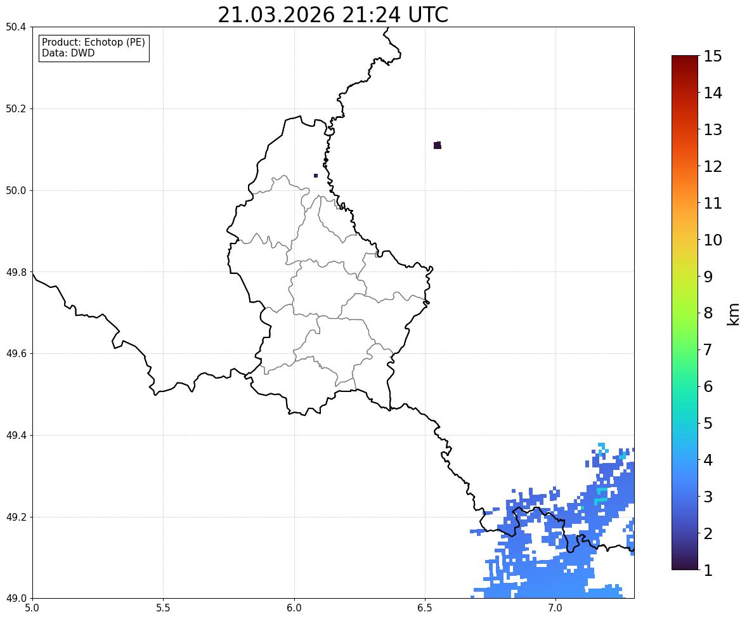This screenshot has height=619, width=747.
Task: Click the longitude label 5.0
Action: coord(32,608)
